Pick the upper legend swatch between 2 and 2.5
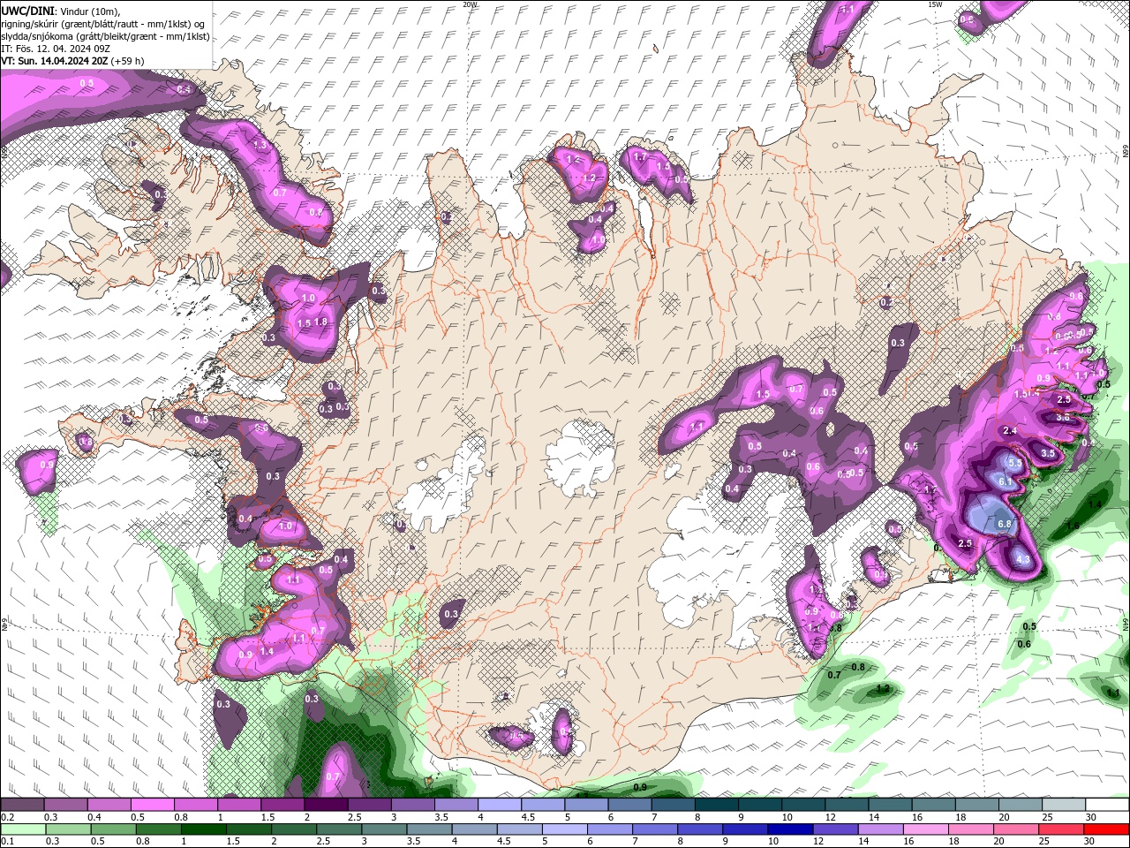The image size is (1130, 848). pyautogui.click(x=326, y=804)
